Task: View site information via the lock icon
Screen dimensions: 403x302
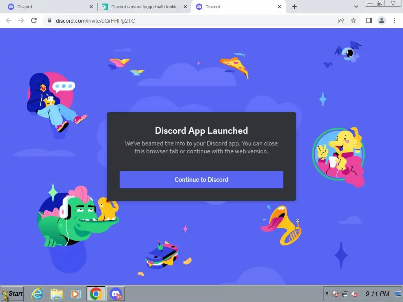Action: pyautogui.click(x=50, y=20)
